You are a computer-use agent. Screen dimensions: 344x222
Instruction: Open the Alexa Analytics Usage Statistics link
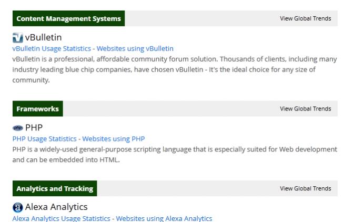click(63, 218)
